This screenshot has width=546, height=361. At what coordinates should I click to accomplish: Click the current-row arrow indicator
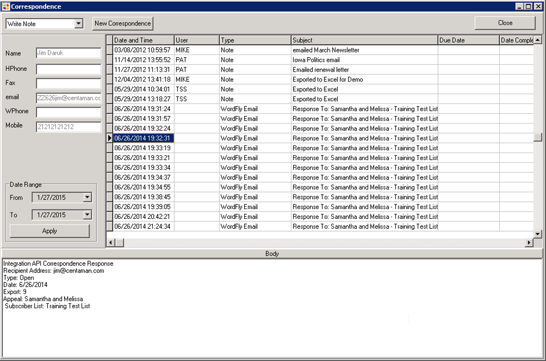[x=110, y=138]
